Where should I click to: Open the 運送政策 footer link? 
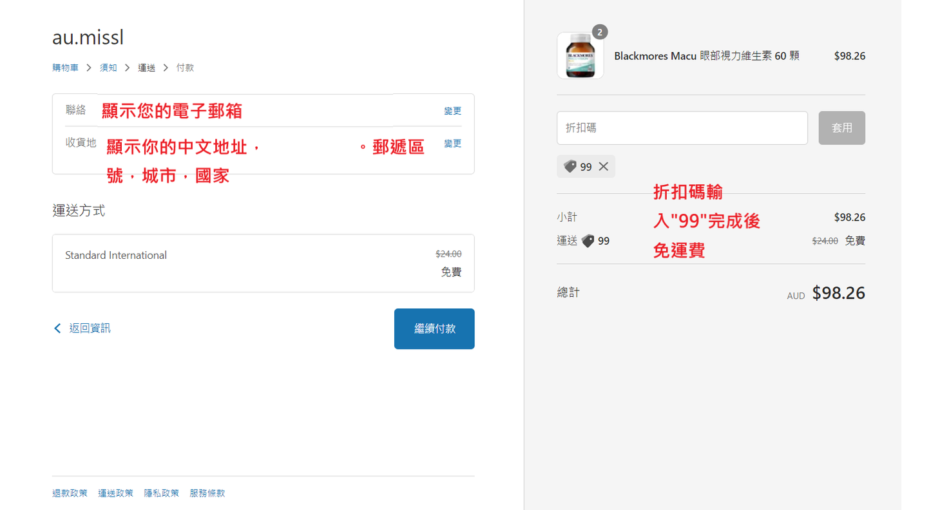[115, 493]
